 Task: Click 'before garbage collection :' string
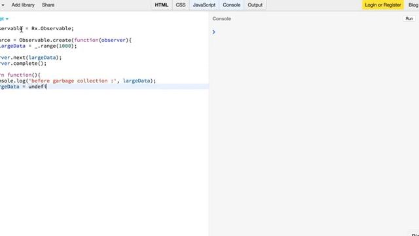pyautogui.click(x=73, y=81)
